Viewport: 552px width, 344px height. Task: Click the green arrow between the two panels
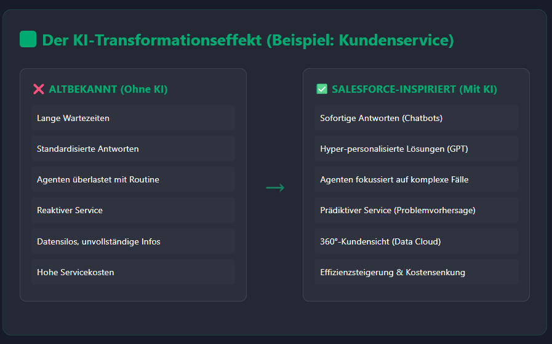pyautogui.click(x=275, y=187)
